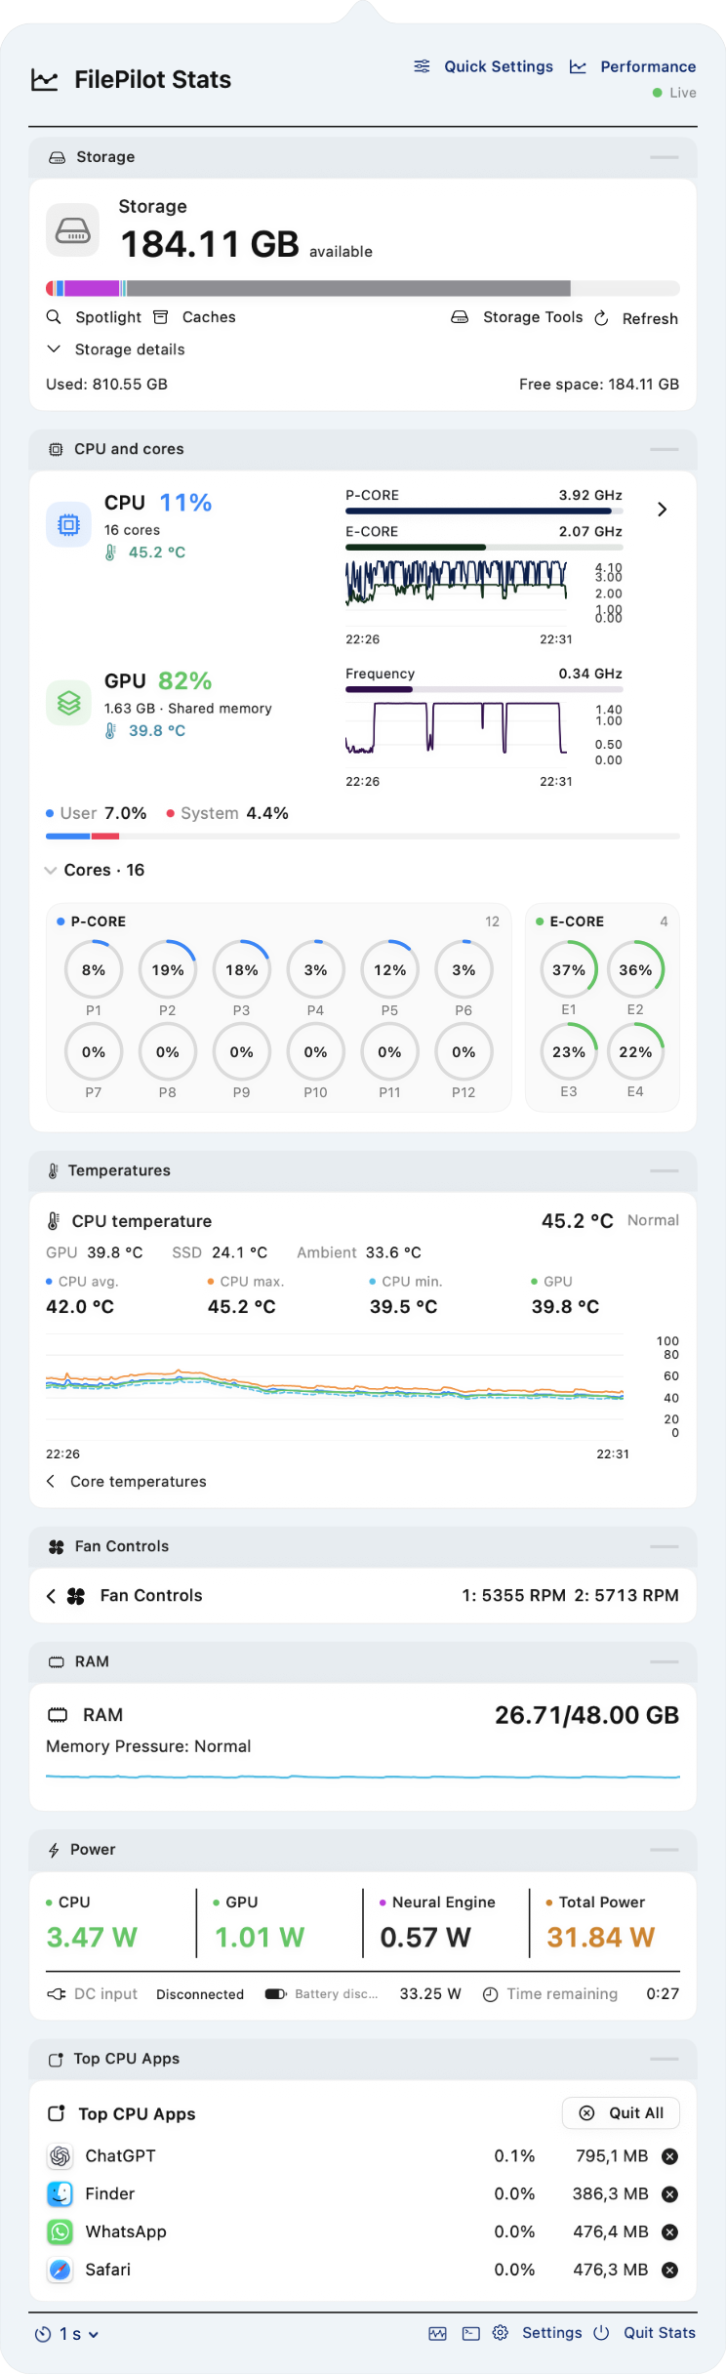Screen dimensions: 726x2374
Task: Collapse the Storage section header
Action: pos(665,157)
